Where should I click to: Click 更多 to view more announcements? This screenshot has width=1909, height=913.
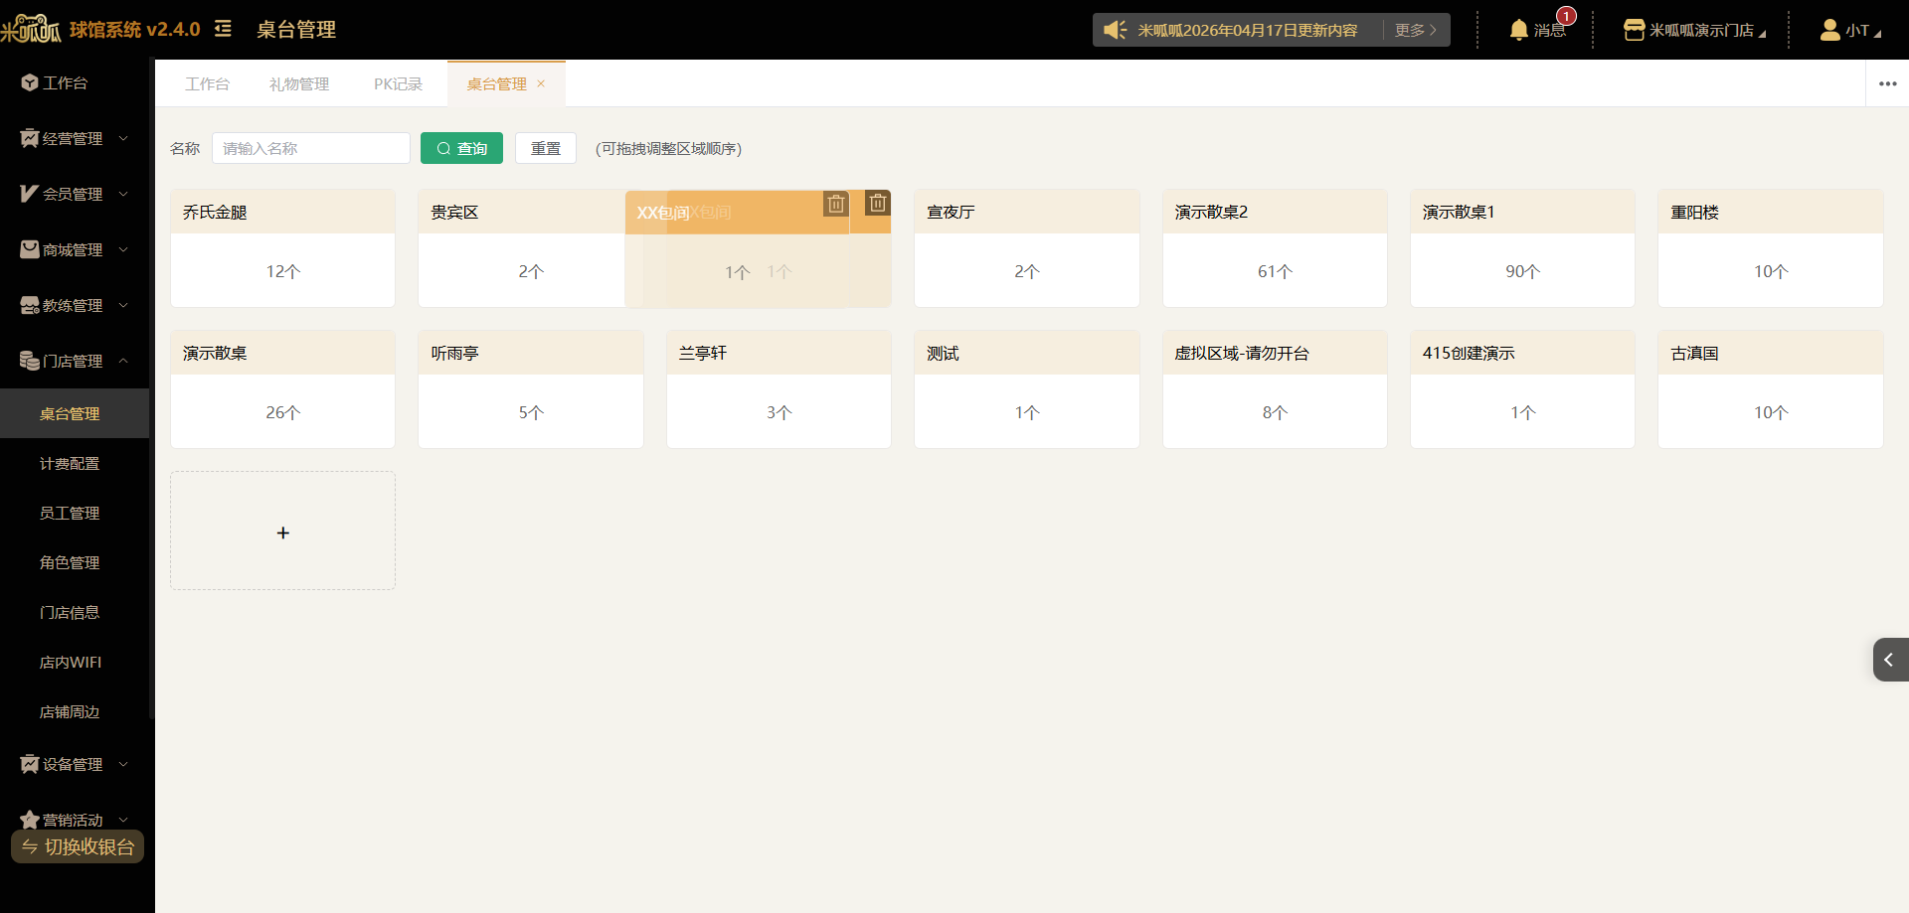coord(1415,30)
